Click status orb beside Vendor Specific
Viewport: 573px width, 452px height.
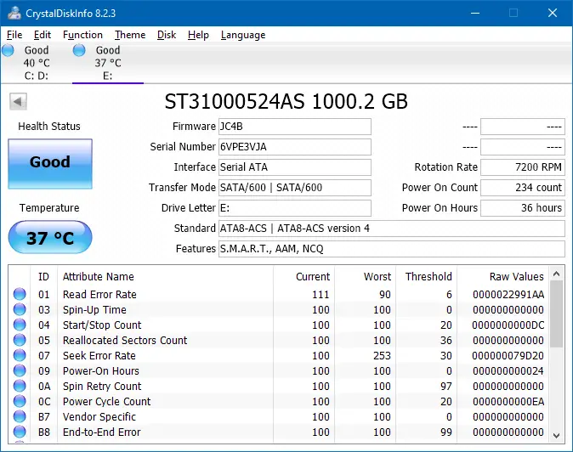(20, 416)
